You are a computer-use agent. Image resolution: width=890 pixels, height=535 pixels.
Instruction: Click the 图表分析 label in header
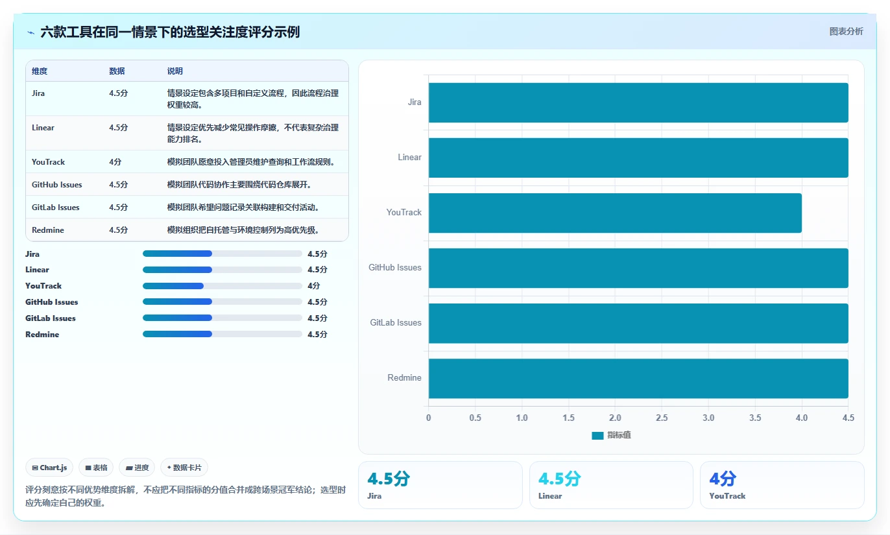pos(846,31)
